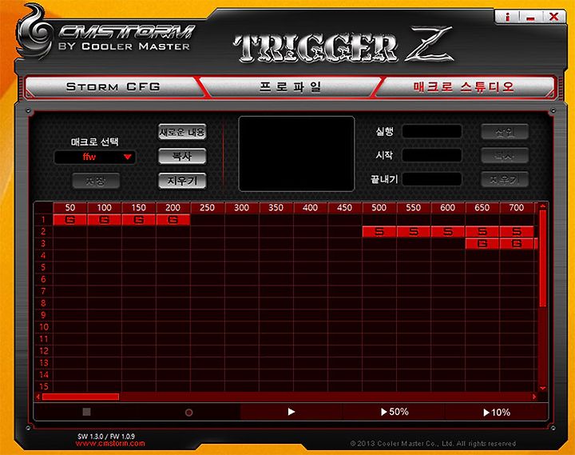
Task: Click the 250 time column header
Action: [207, 207]
